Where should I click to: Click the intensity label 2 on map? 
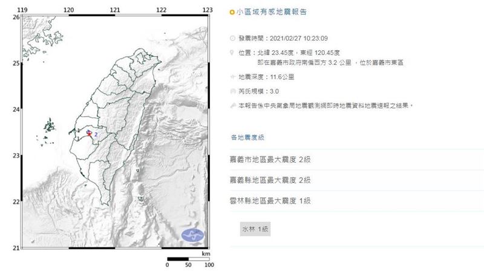pyautogui.click(x=96, y=134)
